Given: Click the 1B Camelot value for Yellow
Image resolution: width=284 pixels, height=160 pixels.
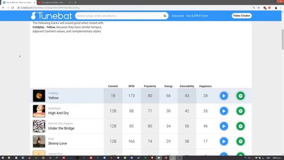Looking at the screenshot, I should tap(113, 96).
